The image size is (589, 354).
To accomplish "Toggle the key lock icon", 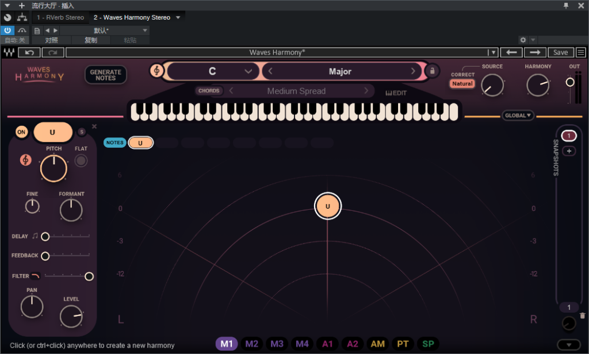I will [x=432, y=71].
